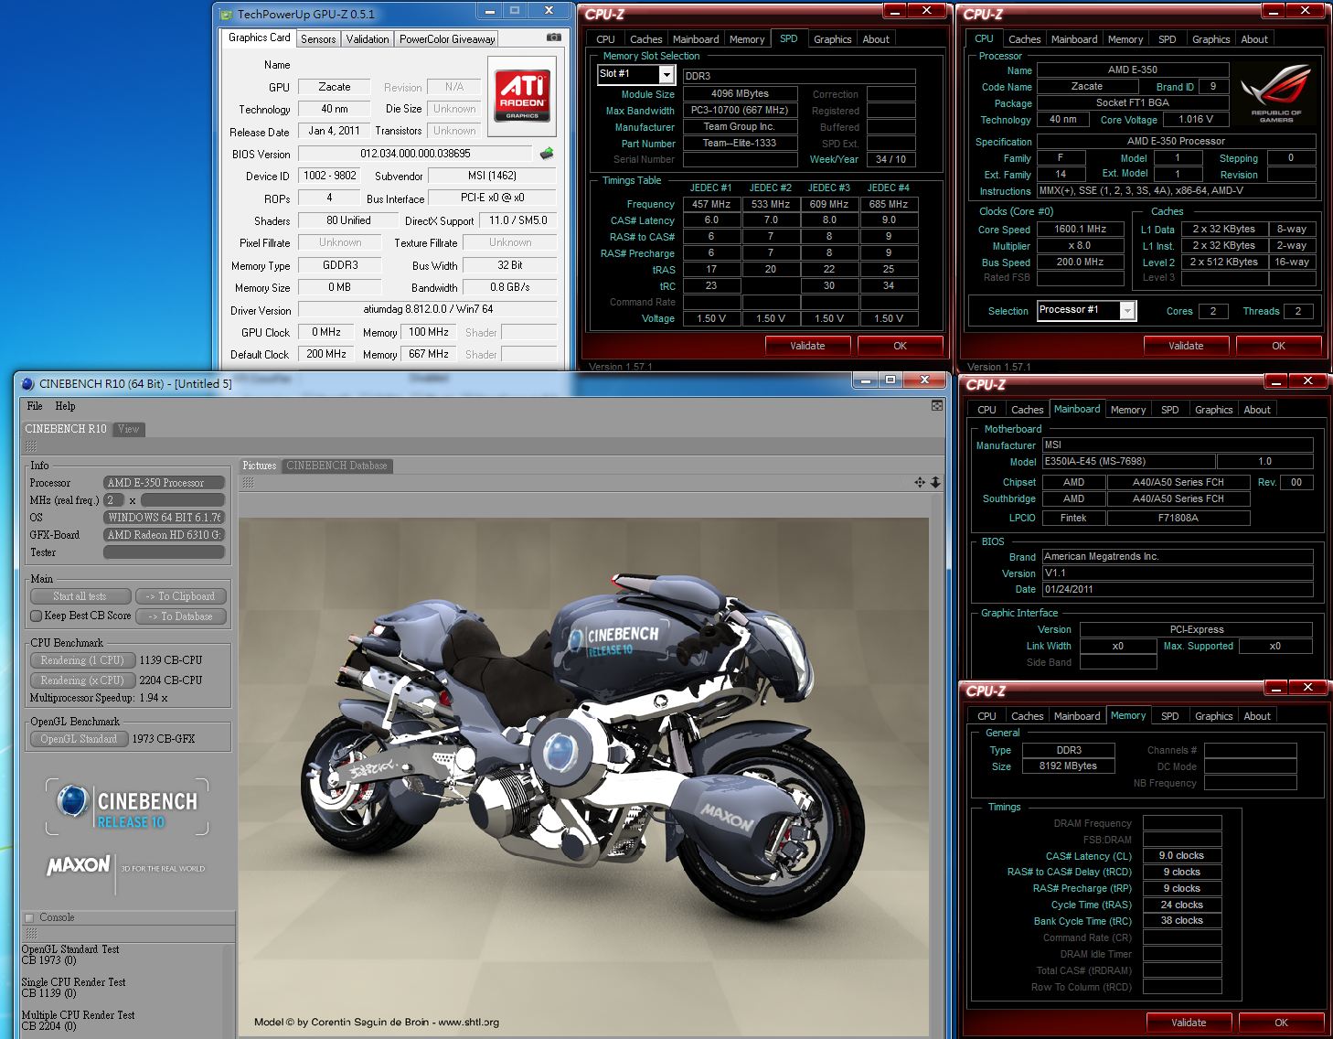
Task: Click the Tester name input field
Action: point(164,552)
